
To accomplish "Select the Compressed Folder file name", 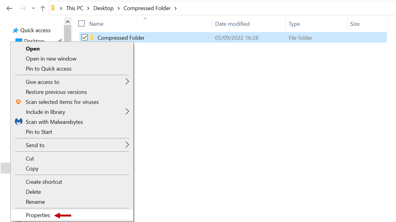I will click(121, 38).
